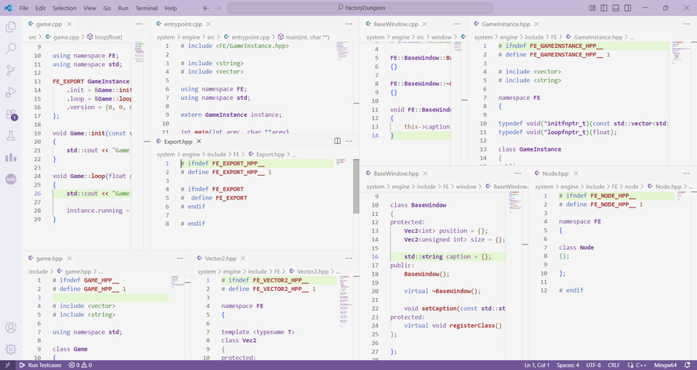Click the vertical scrollbar in Export.hpp editor
Viewport: 697px width, 370px height.
click(x=356, y=187)
